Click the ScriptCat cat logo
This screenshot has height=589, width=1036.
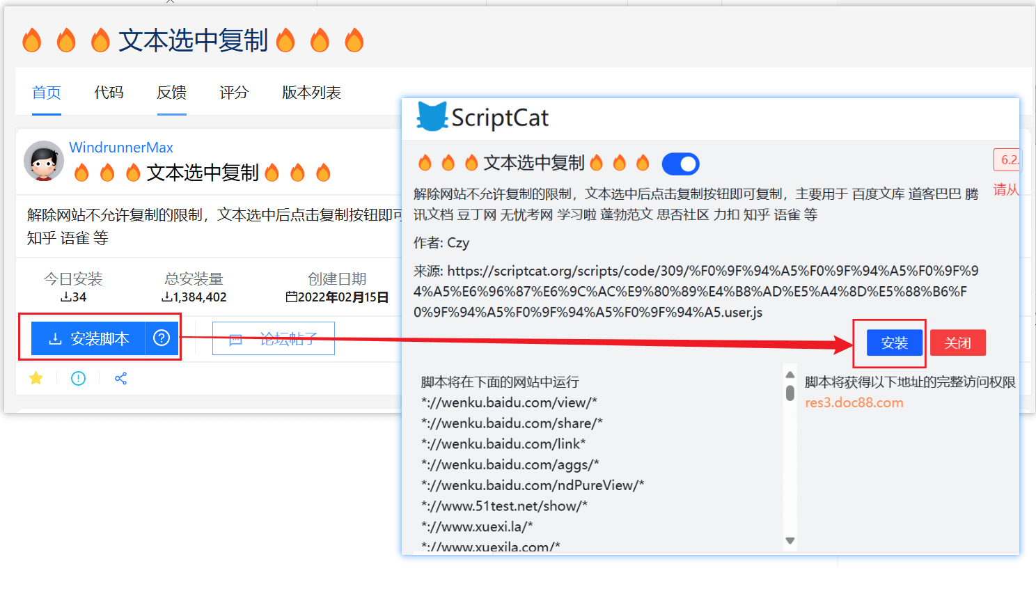point(434,116)
